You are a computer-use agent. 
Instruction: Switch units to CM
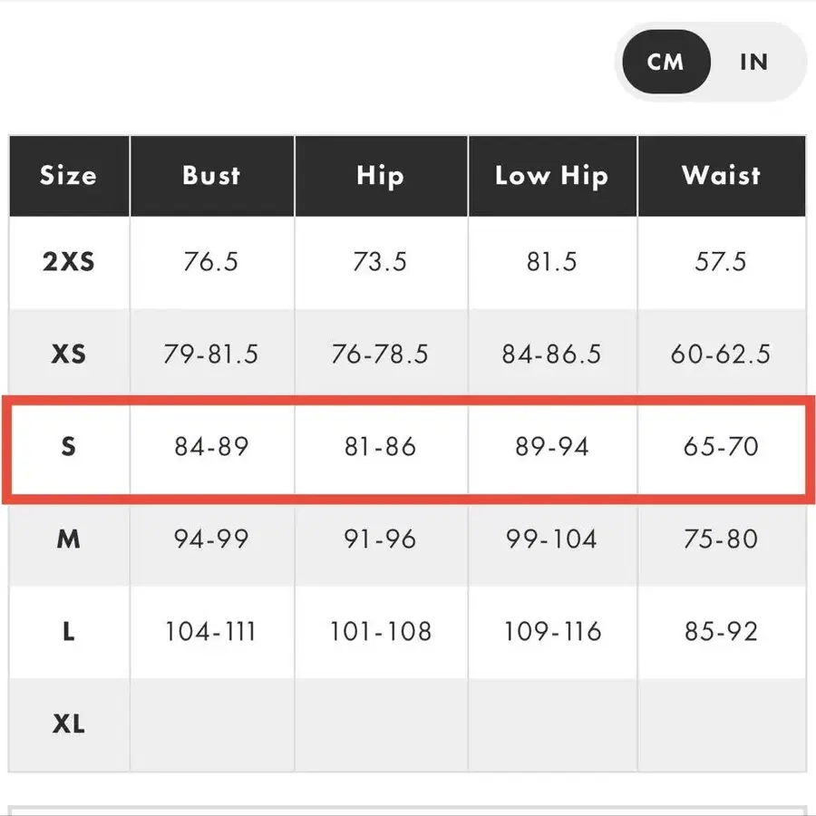pos(665,62)
